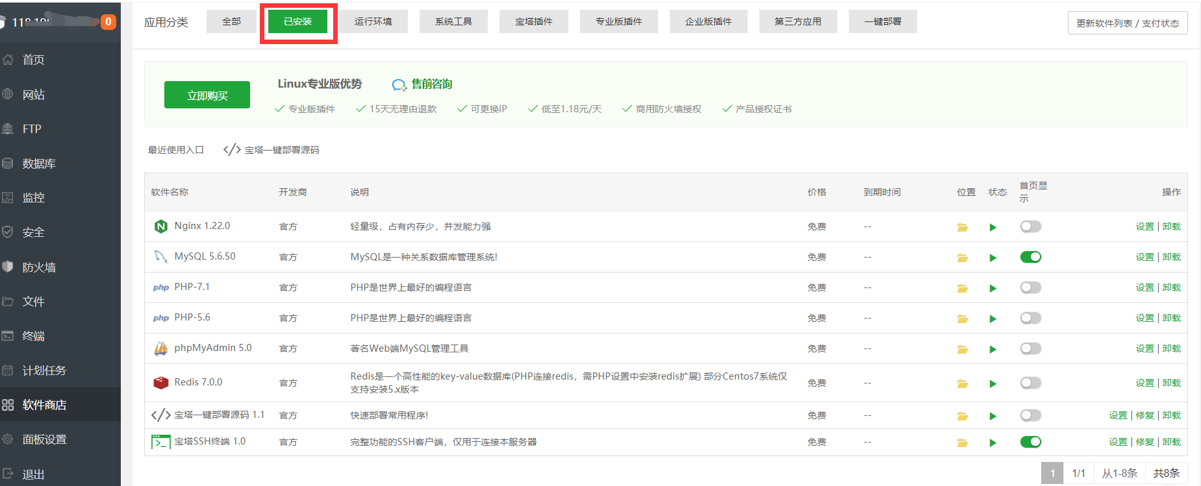
Task: Open the MySQL 5.6.50 folder location icon
Action: (962, 258)
